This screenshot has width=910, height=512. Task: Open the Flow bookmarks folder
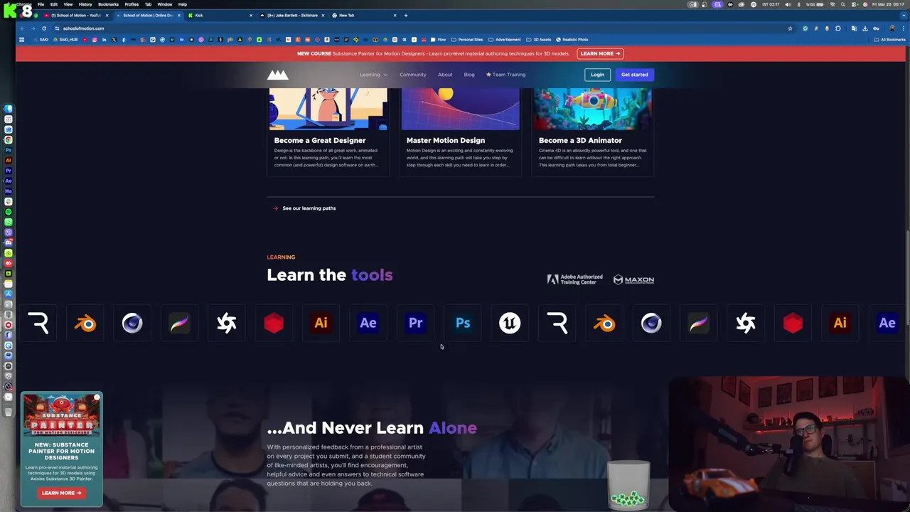click(x=438, y=40)
